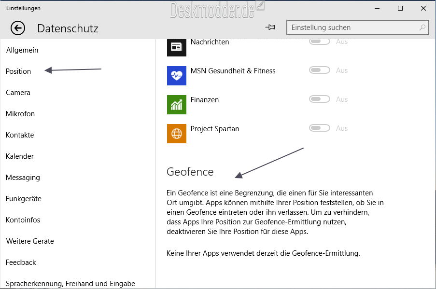Viewport: 436px width, 289px height.
Task: Toggle the Nachrichten location switch
Action: coord(319,42)
